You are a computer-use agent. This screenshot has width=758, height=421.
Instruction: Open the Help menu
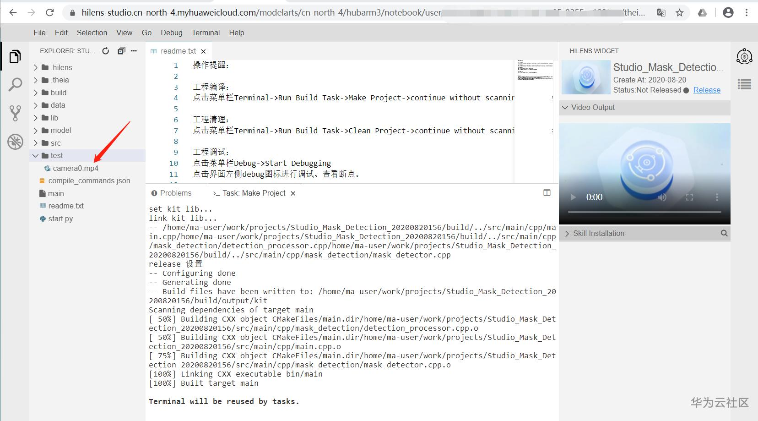(x=237, y=33)
